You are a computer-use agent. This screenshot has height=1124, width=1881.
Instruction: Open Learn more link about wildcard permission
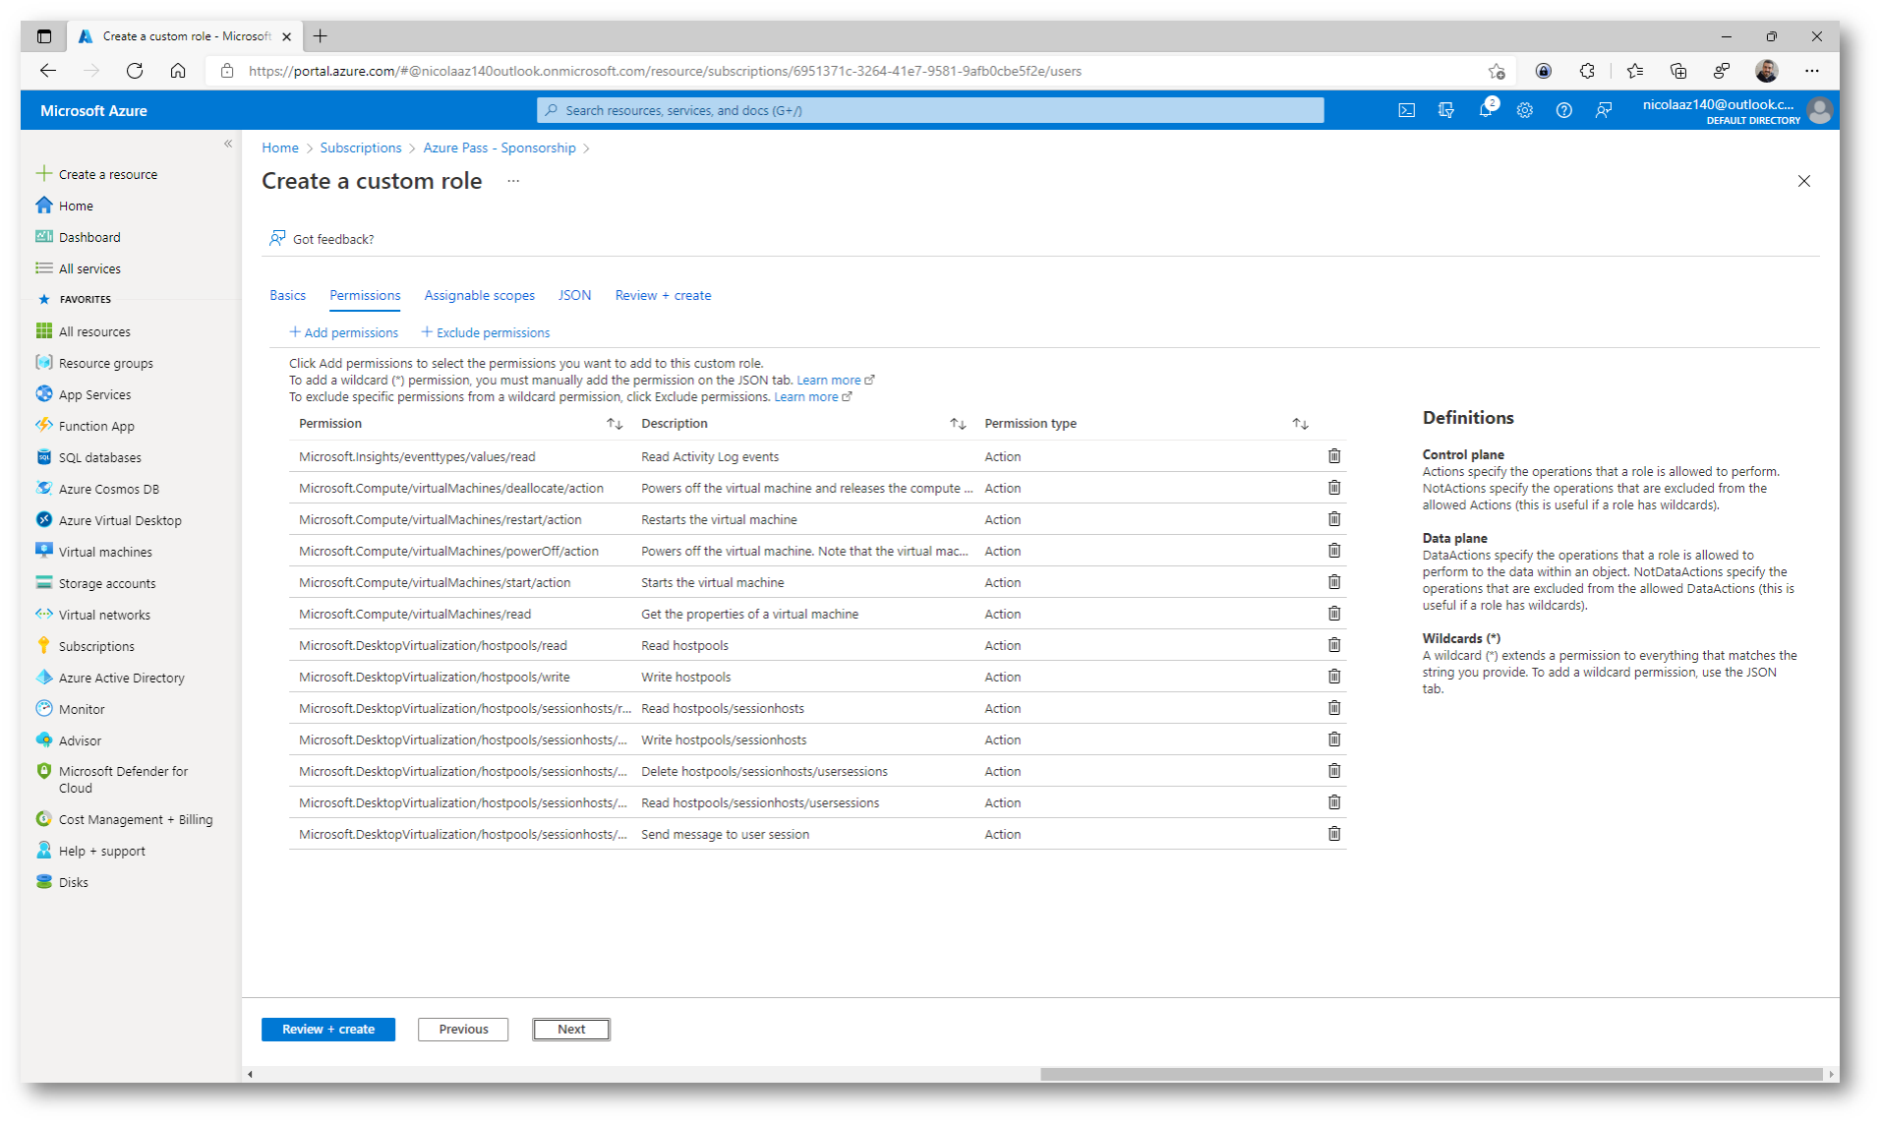(835, 381)
